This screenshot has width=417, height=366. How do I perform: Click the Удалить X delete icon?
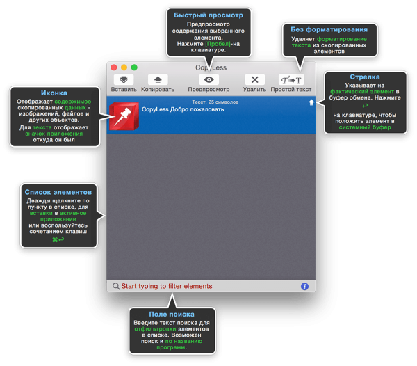(254, 79)
